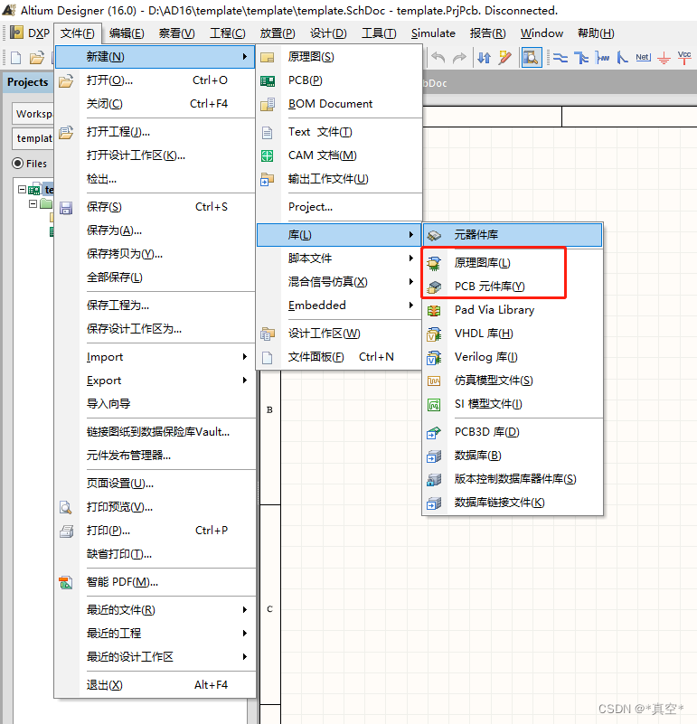697x724 pixels.
Task: Click the open folder toolbar icon
Action: tap(37, 58)
